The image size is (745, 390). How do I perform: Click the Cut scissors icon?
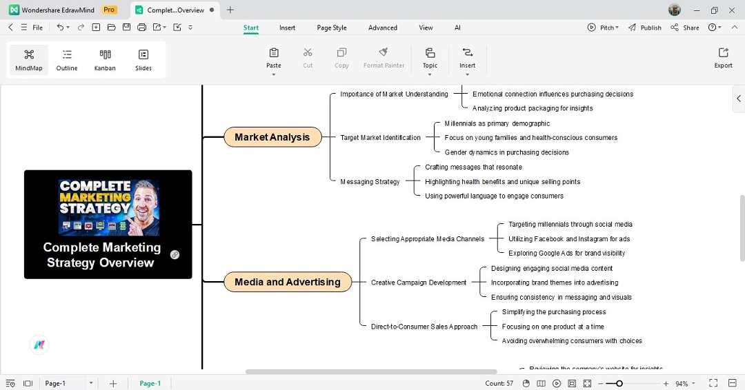[308, 52]
